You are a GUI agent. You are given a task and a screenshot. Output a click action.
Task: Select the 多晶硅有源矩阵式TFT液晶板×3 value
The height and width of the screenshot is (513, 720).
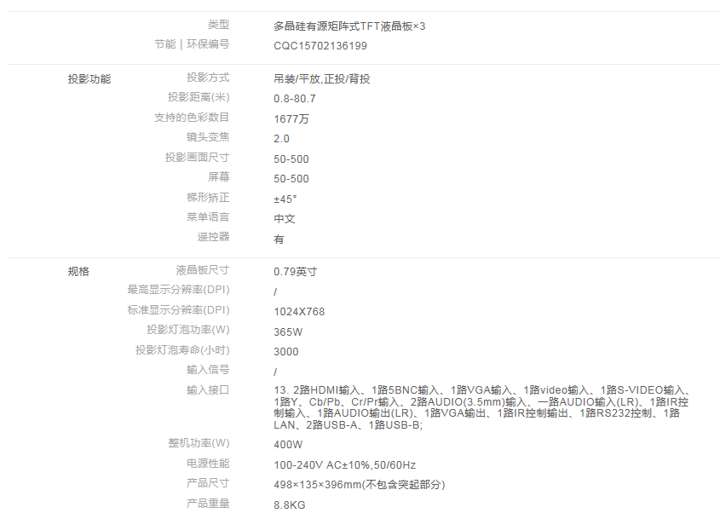click(349, 26)
